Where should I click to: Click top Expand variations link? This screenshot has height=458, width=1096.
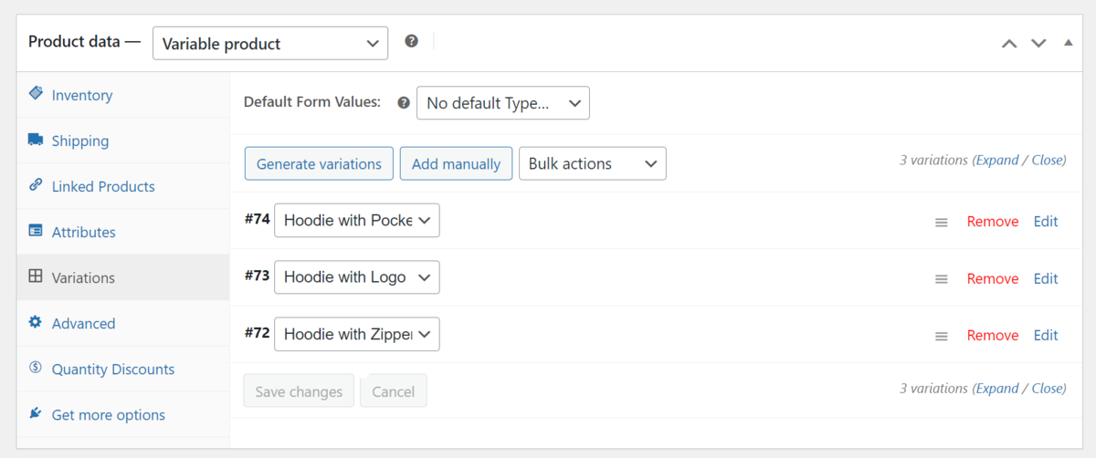[997, 160]
